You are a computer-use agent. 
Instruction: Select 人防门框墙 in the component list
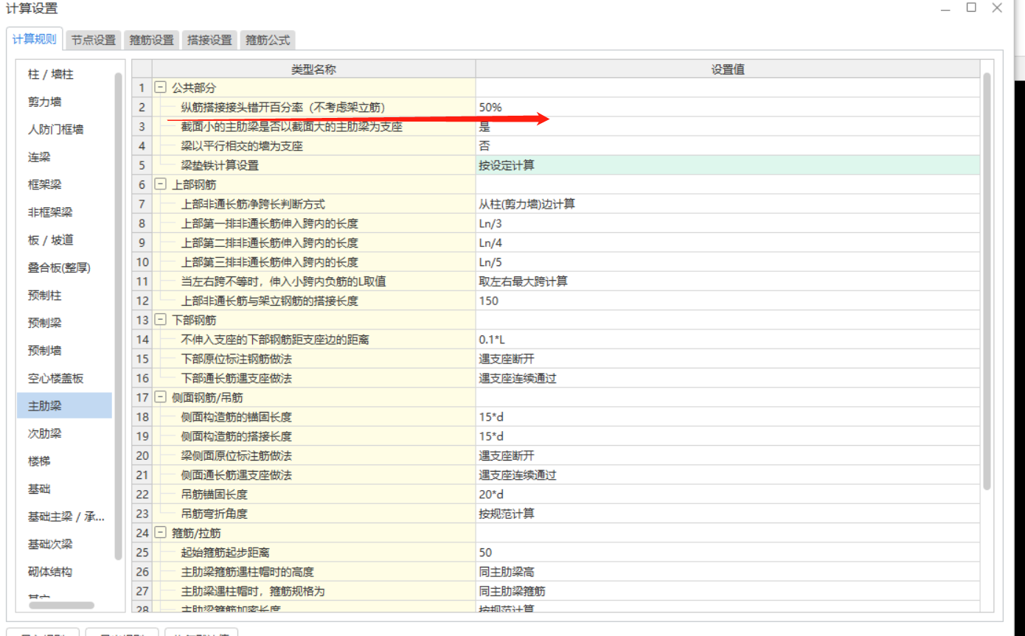[65, 130]
